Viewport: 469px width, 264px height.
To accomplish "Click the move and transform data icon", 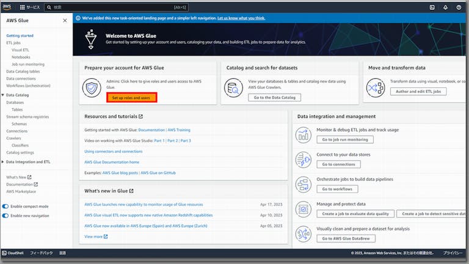I will [x=376, y=88].
